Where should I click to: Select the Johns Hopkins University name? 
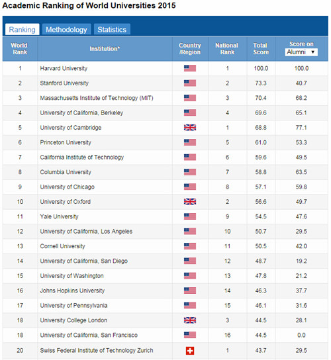click(x=72, y=291)
